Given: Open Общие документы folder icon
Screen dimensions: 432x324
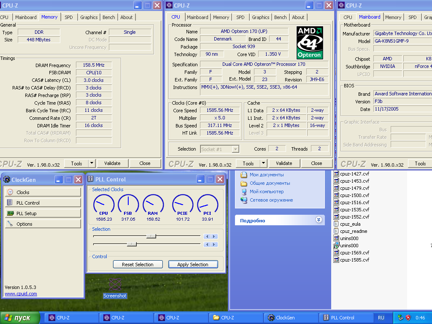Looking at the screenshot, I should point(243,183).
